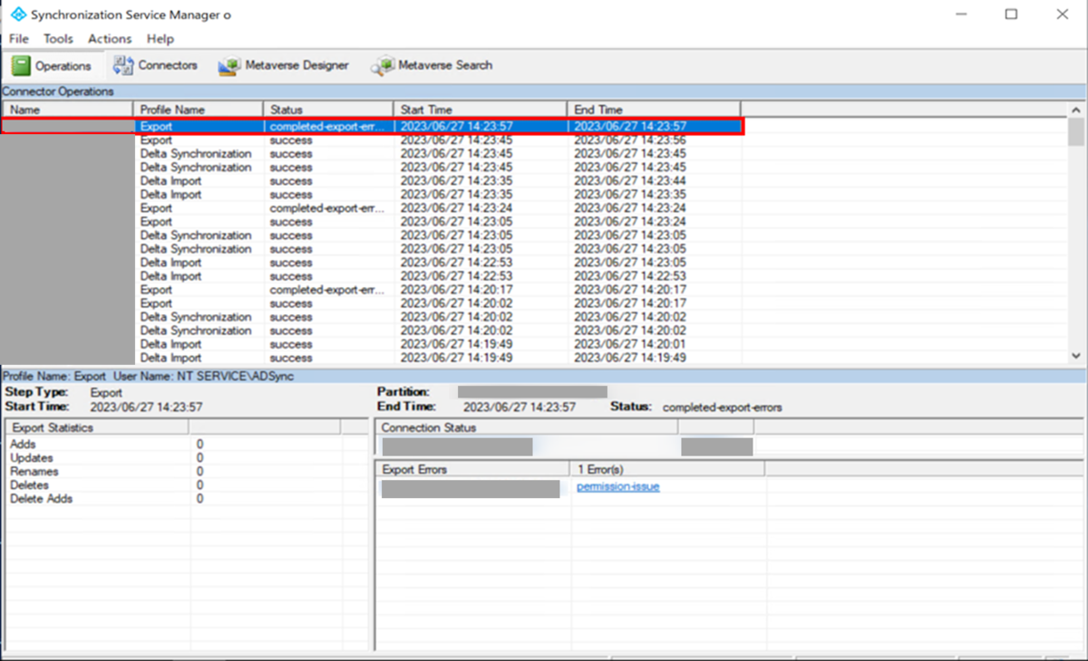Open the Tools menu
Viewport: 1088px width, 661px height.
[58, 39]
